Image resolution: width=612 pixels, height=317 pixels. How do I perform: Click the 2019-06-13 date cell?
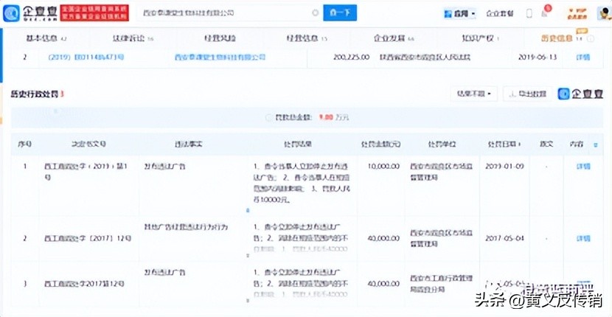click(x=538, y=58)
